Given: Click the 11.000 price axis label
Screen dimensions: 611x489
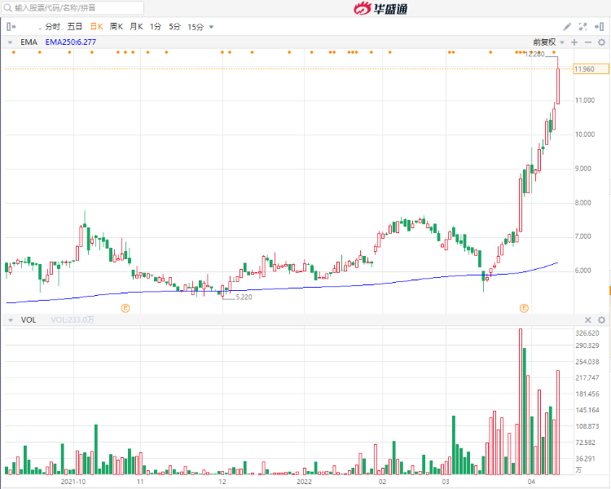Looking at the screenshot, I should pos(585,100).
